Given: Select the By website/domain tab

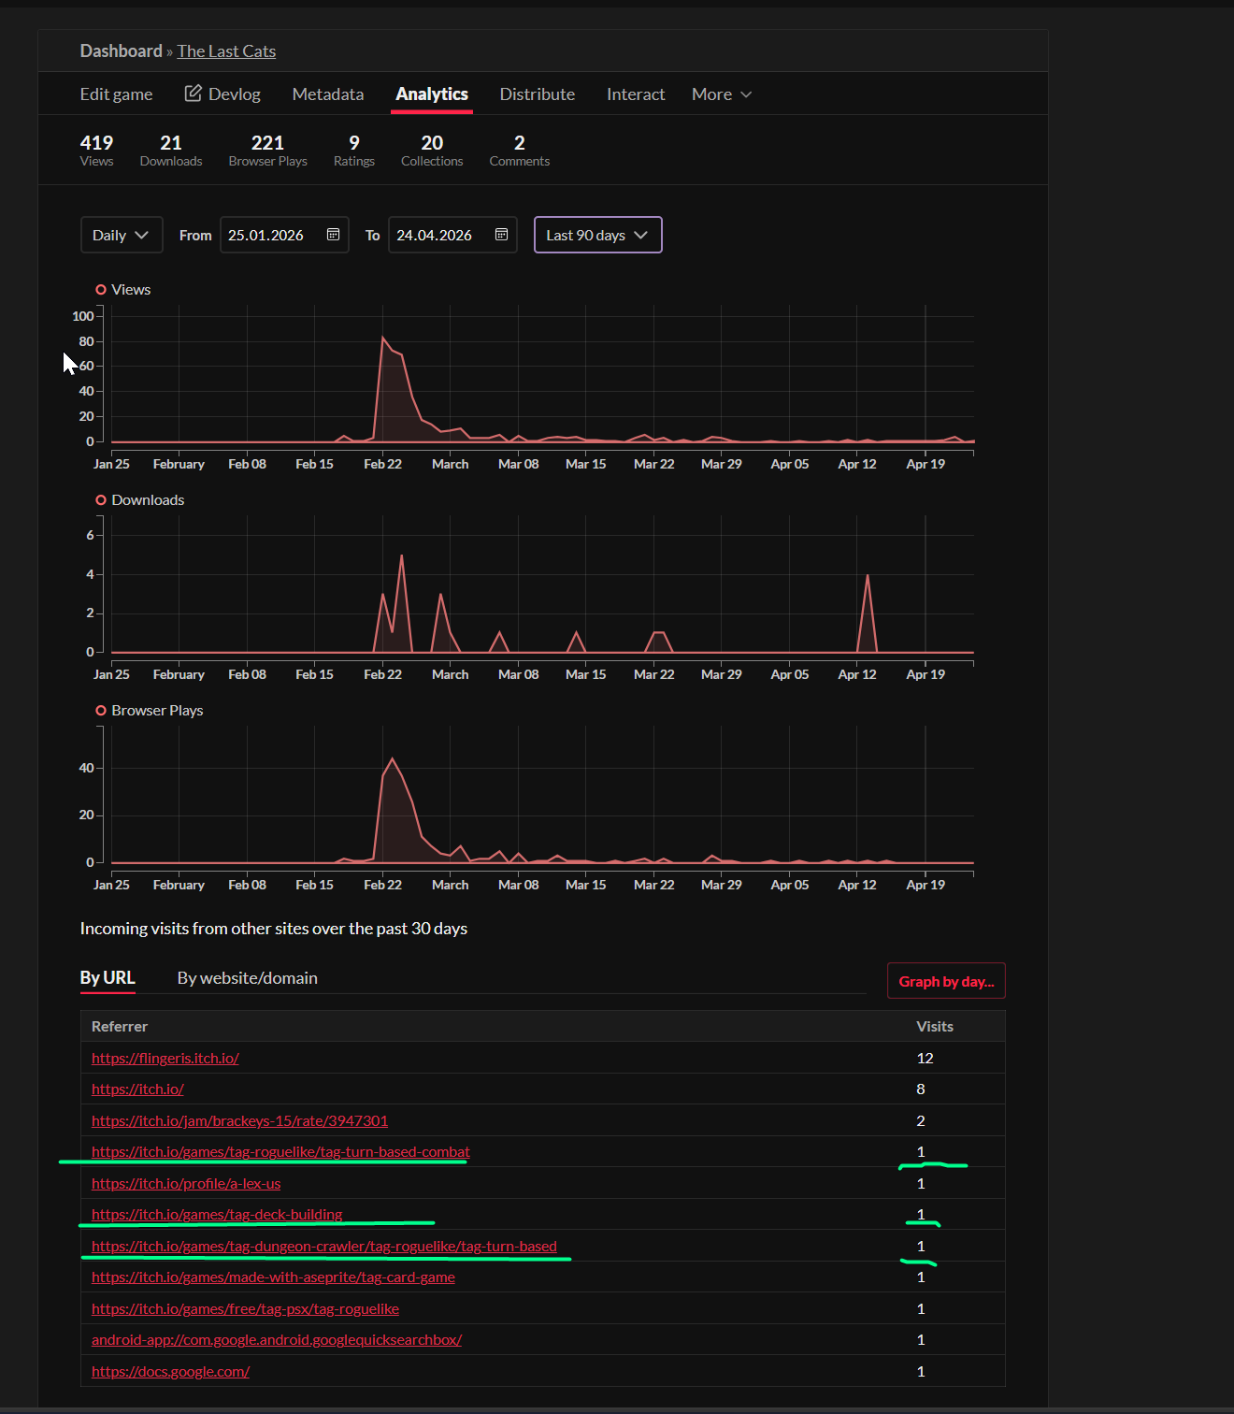Looking at the screenshot, I should (247, 978).
